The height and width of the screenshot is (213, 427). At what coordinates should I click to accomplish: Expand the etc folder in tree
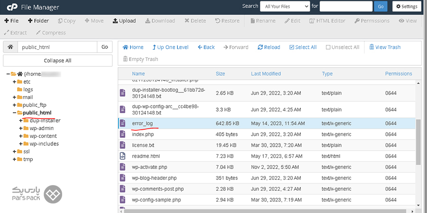click(x=14, y=82)
